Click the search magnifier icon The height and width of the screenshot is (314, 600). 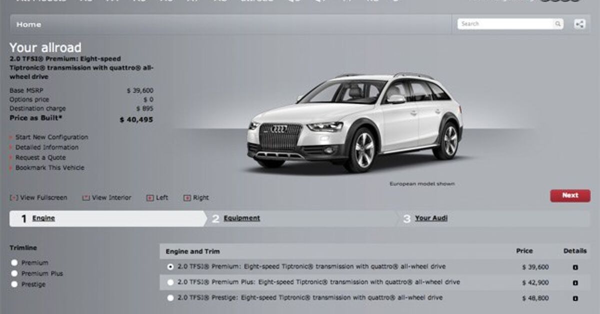click(557, 23)
